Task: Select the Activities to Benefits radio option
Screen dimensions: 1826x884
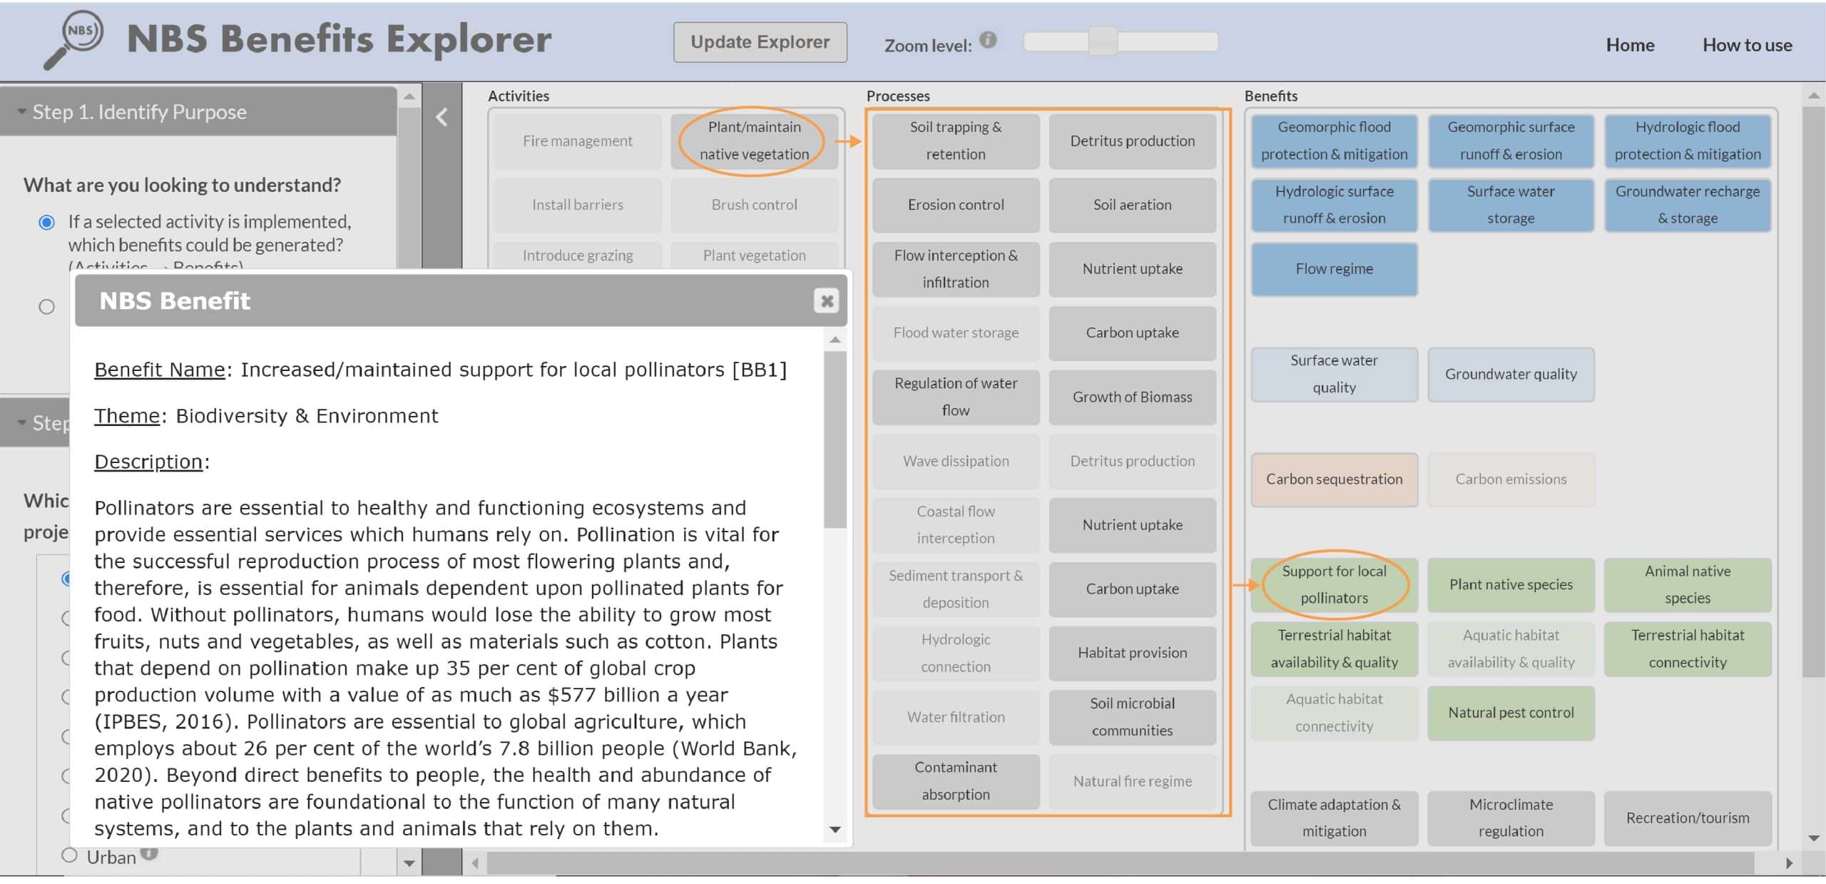Action: 46,222
